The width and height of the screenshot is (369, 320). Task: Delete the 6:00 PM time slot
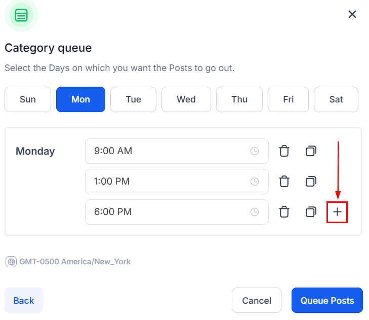click(x=284, y=212)
